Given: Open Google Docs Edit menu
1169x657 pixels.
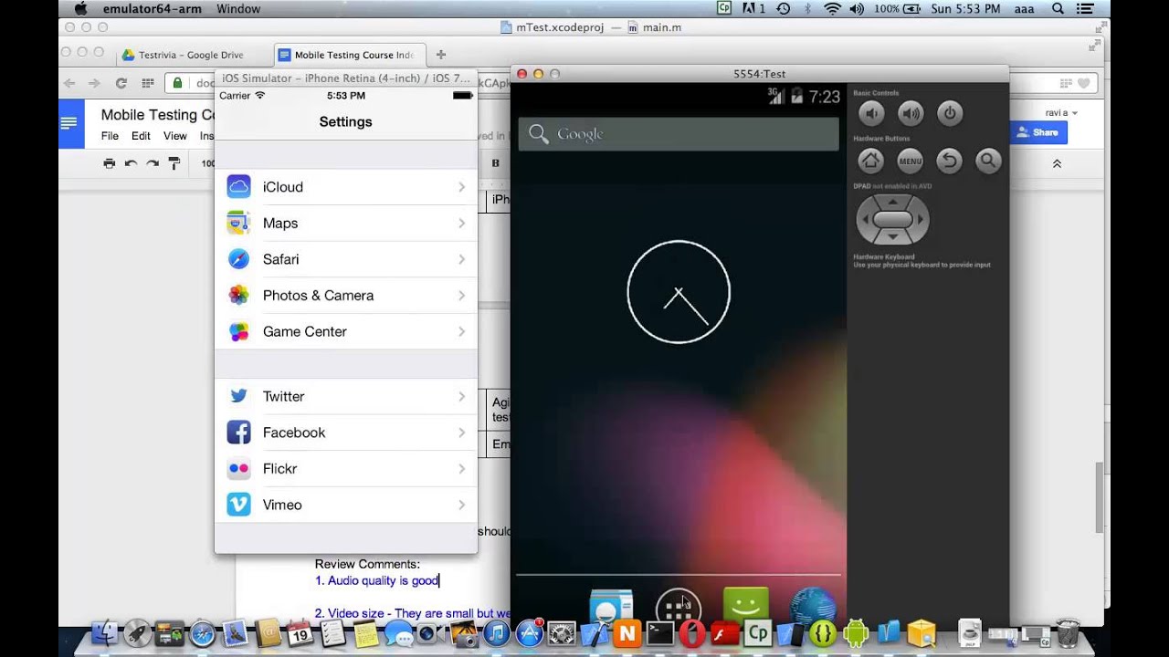Looking at the screenshot, I should 141,136.
